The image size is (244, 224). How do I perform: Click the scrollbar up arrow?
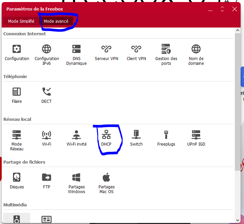click(238, 30)
